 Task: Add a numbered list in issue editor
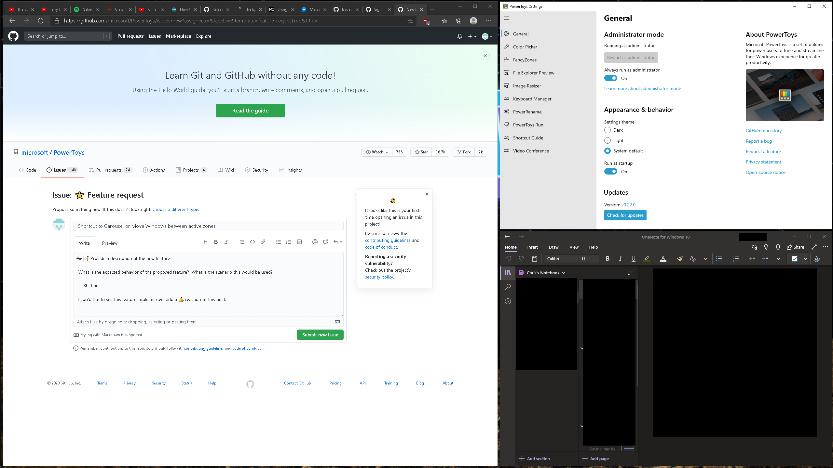(289, 242)
